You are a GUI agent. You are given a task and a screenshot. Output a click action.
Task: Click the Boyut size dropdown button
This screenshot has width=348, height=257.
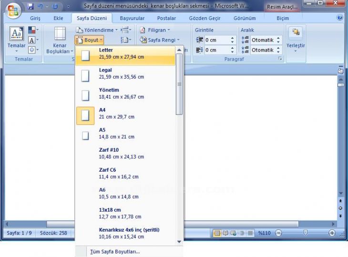[x=89, y=40]
